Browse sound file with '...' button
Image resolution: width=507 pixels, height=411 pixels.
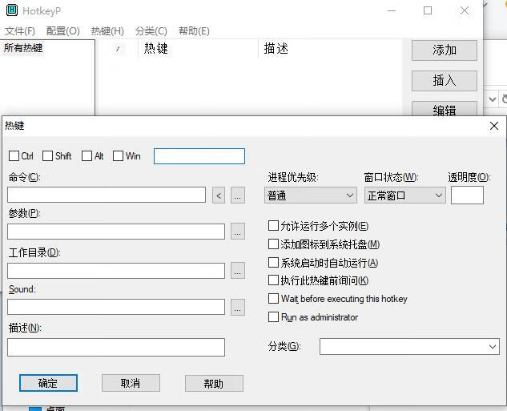[238, 307]
